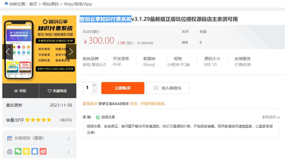Share to WeChat via green icon
The width and height of the screenshot is (285, 163).
18,151
